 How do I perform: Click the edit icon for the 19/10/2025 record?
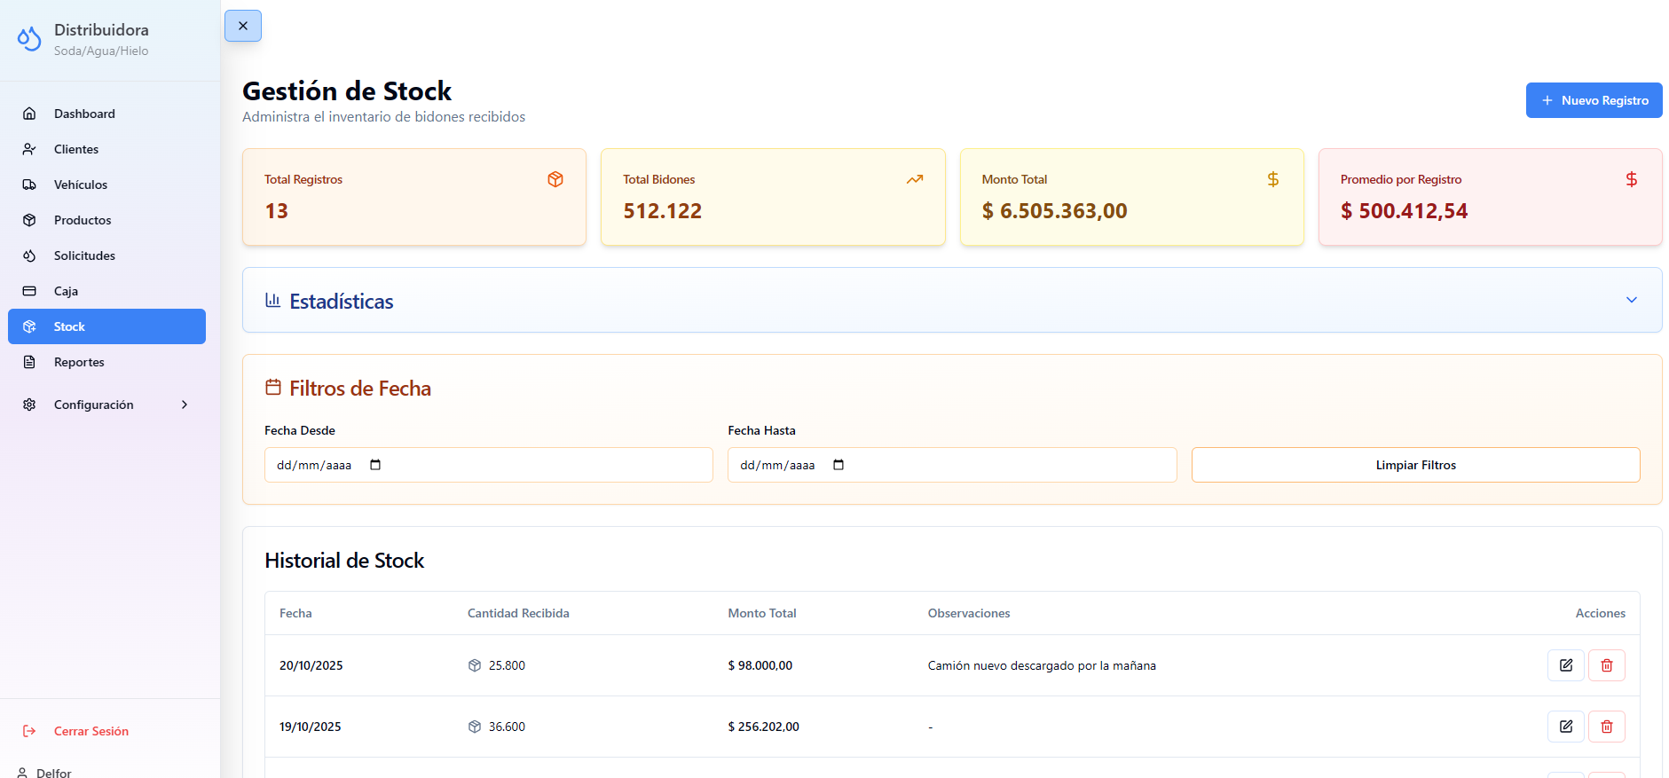(x=1565, y=727)
